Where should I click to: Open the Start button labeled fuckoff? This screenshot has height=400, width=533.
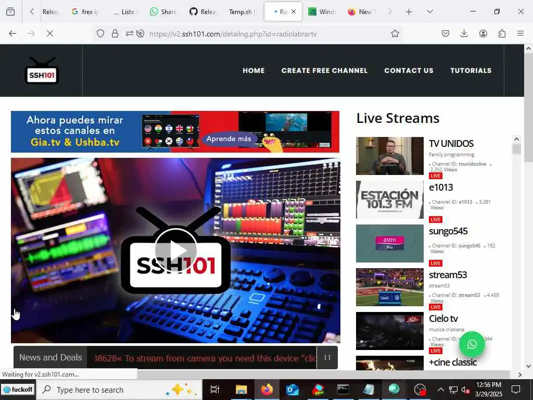coord(17,390)
